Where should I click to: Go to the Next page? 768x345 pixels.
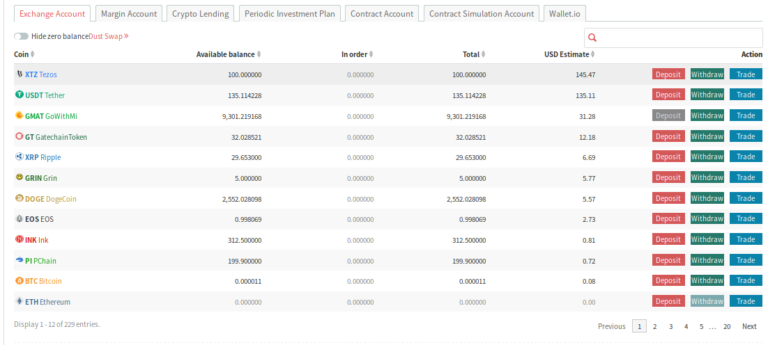point(749,326)
